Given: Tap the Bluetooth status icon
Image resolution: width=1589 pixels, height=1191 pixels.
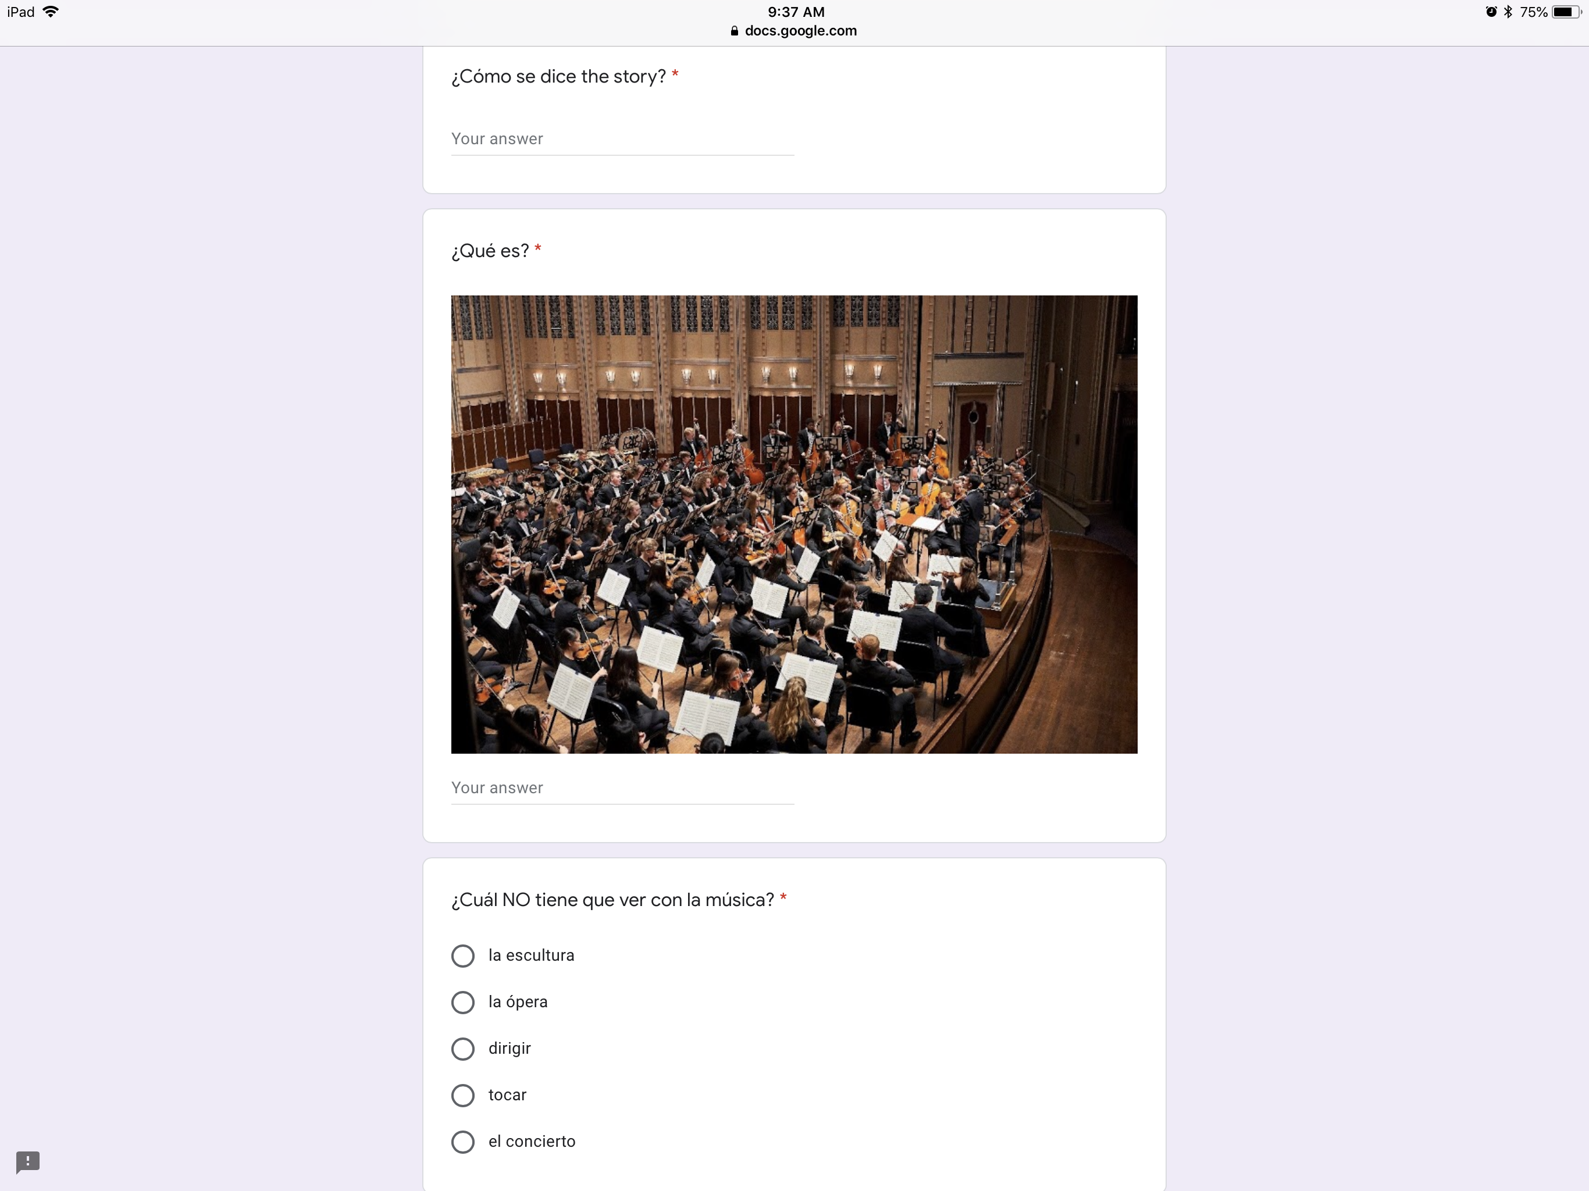Looking at the screenshot, I should click(1508, 12).
